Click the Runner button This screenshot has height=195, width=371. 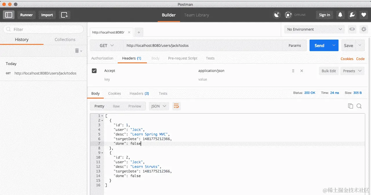26,15
